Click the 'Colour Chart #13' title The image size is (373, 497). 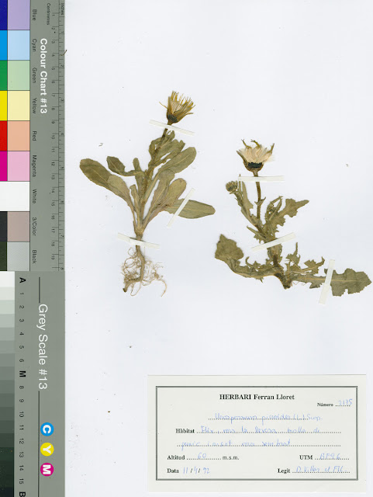pyautogui.click(x=43, y=76)
